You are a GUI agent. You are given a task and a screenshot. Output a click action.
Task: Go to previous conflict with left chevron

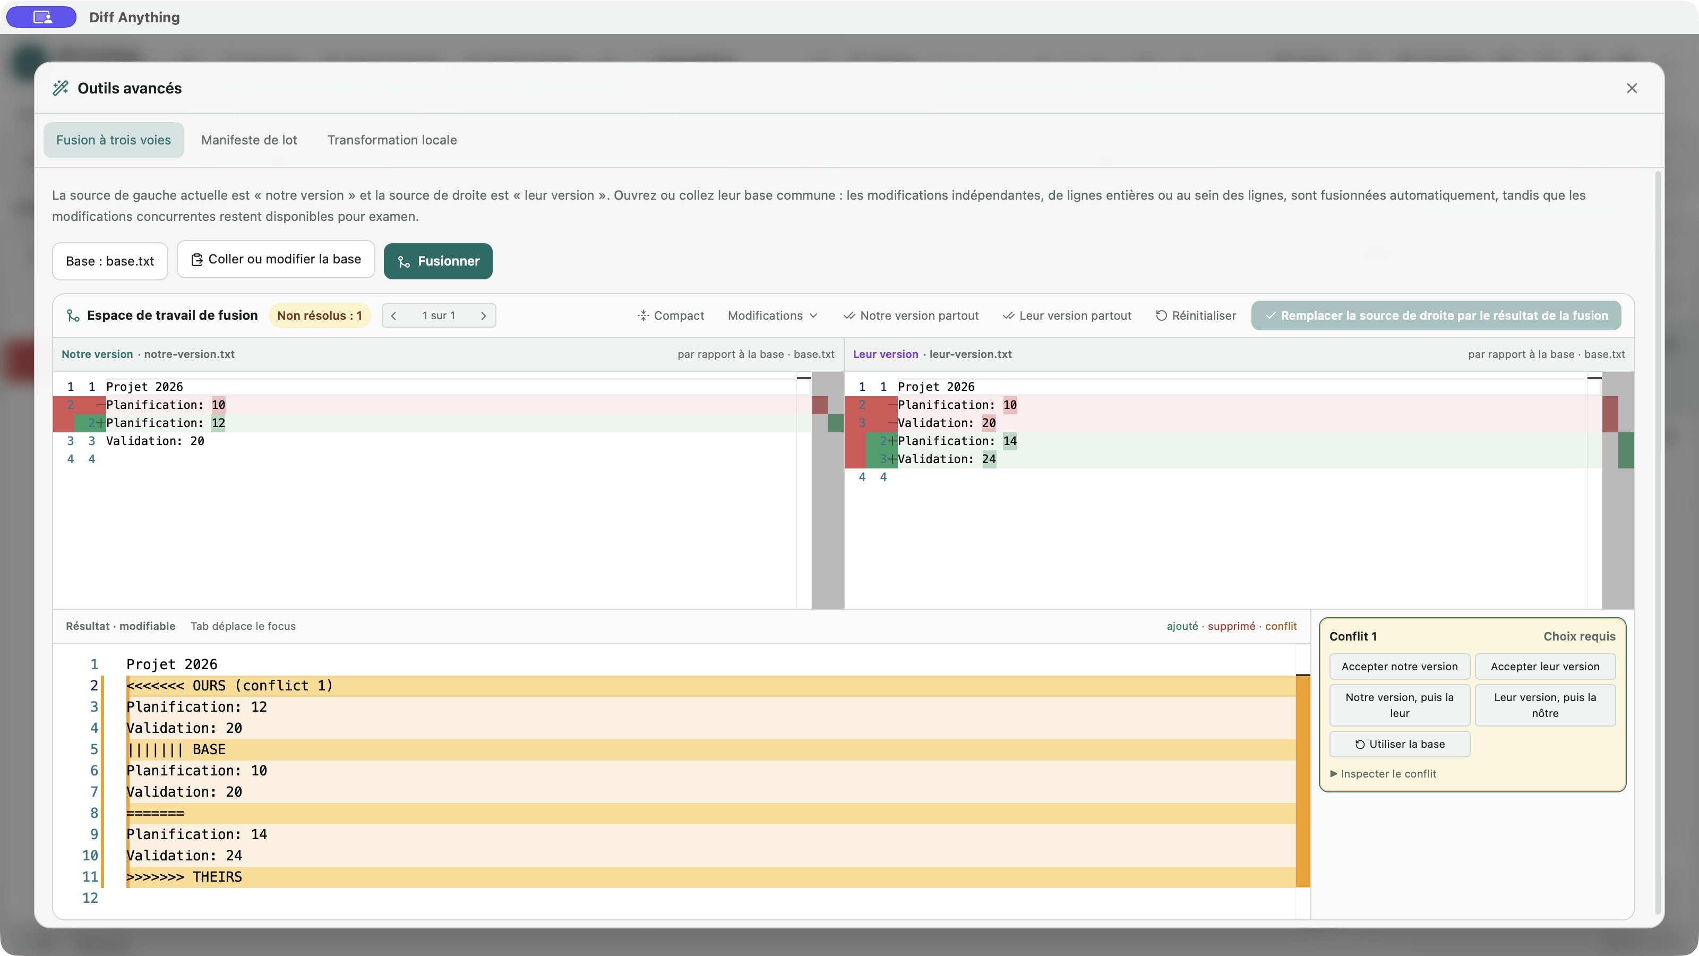coord(394,316)
